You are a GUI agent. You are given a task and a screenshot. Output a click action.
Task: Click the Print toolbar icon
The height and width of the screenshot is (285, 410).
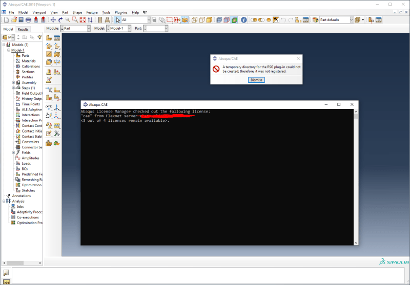click(x=28, y=20)
